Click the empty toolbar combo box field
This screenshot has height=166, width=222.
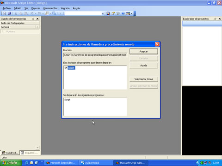click(83, 13)
